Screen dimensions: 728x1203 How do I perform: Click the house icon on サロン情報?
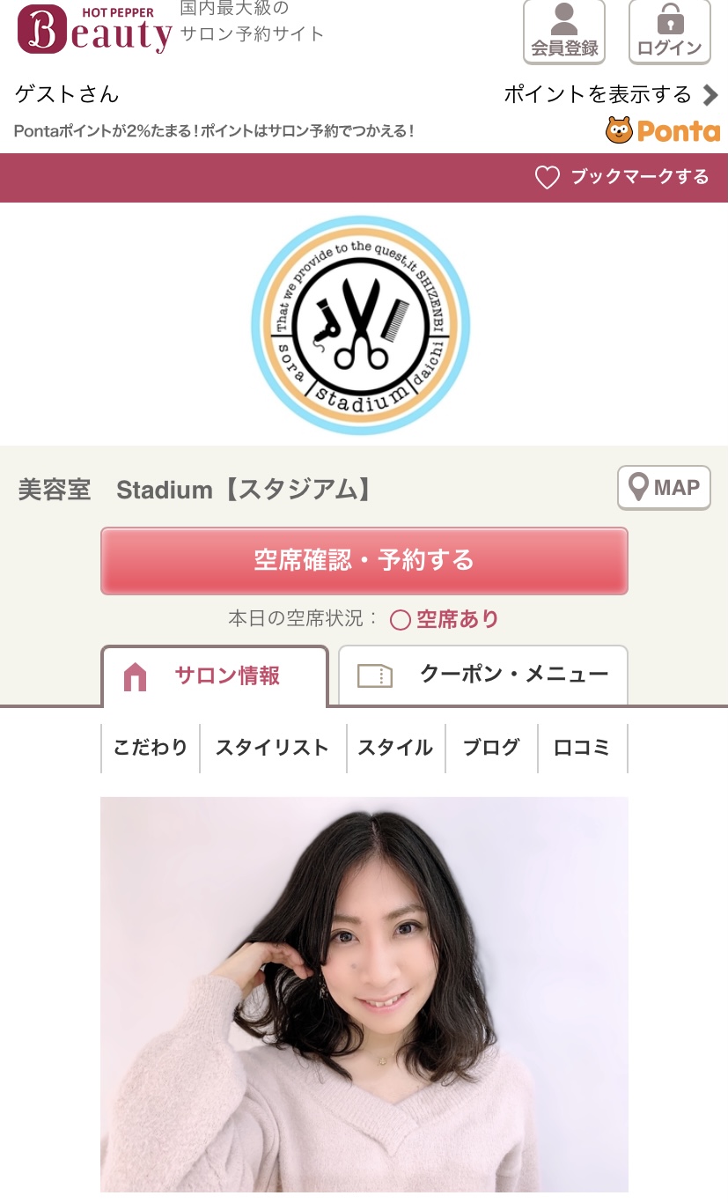(x=135, y=676)
